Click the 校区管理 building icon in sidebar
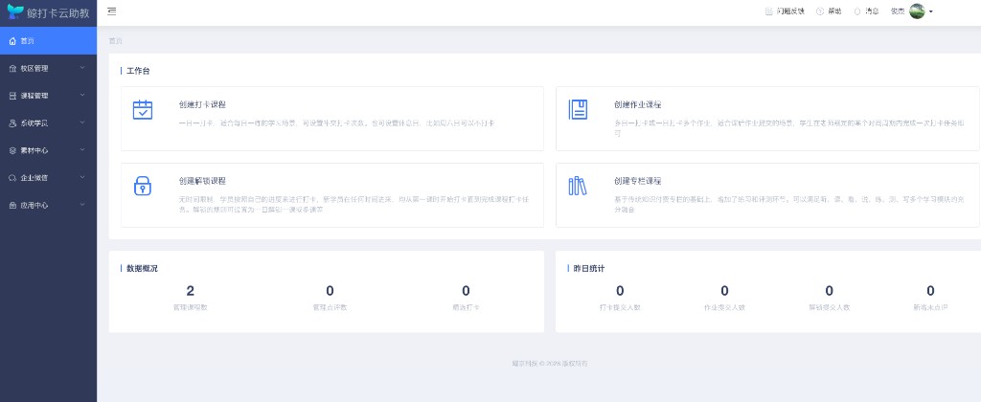981x402 pixels. coord(12,68)
